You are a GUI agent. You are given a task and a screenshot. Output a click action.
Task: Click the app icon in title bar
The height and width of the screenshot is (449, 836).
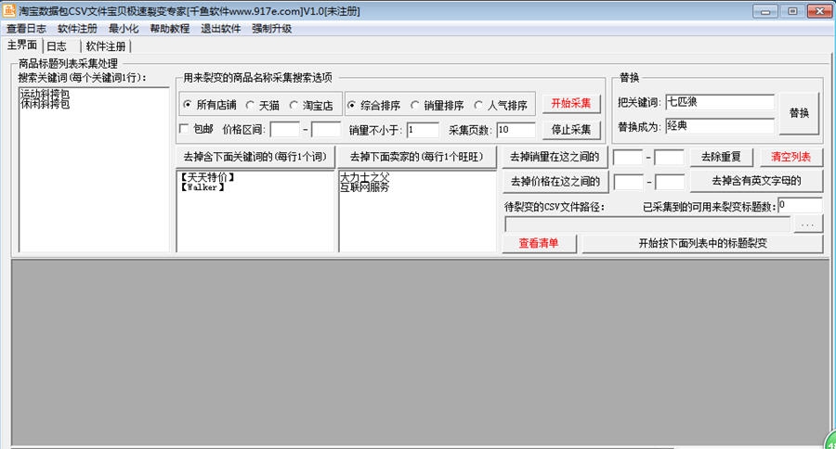click(9, 10)
